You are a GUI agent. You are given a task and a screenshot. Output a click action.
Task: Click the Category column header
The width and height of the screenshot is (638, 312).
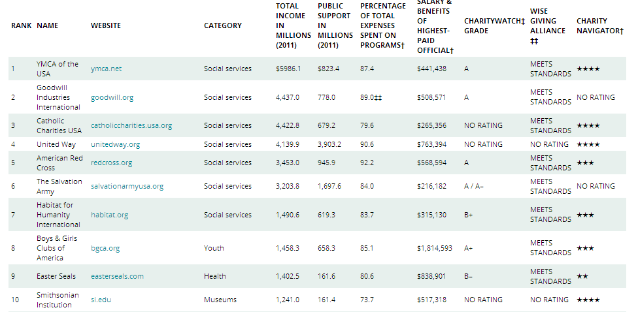coord(222,25)
